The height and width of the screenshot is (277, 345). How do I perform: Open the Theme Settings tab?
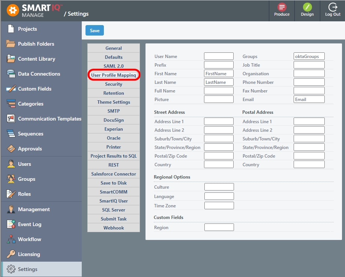coord(114,102)
